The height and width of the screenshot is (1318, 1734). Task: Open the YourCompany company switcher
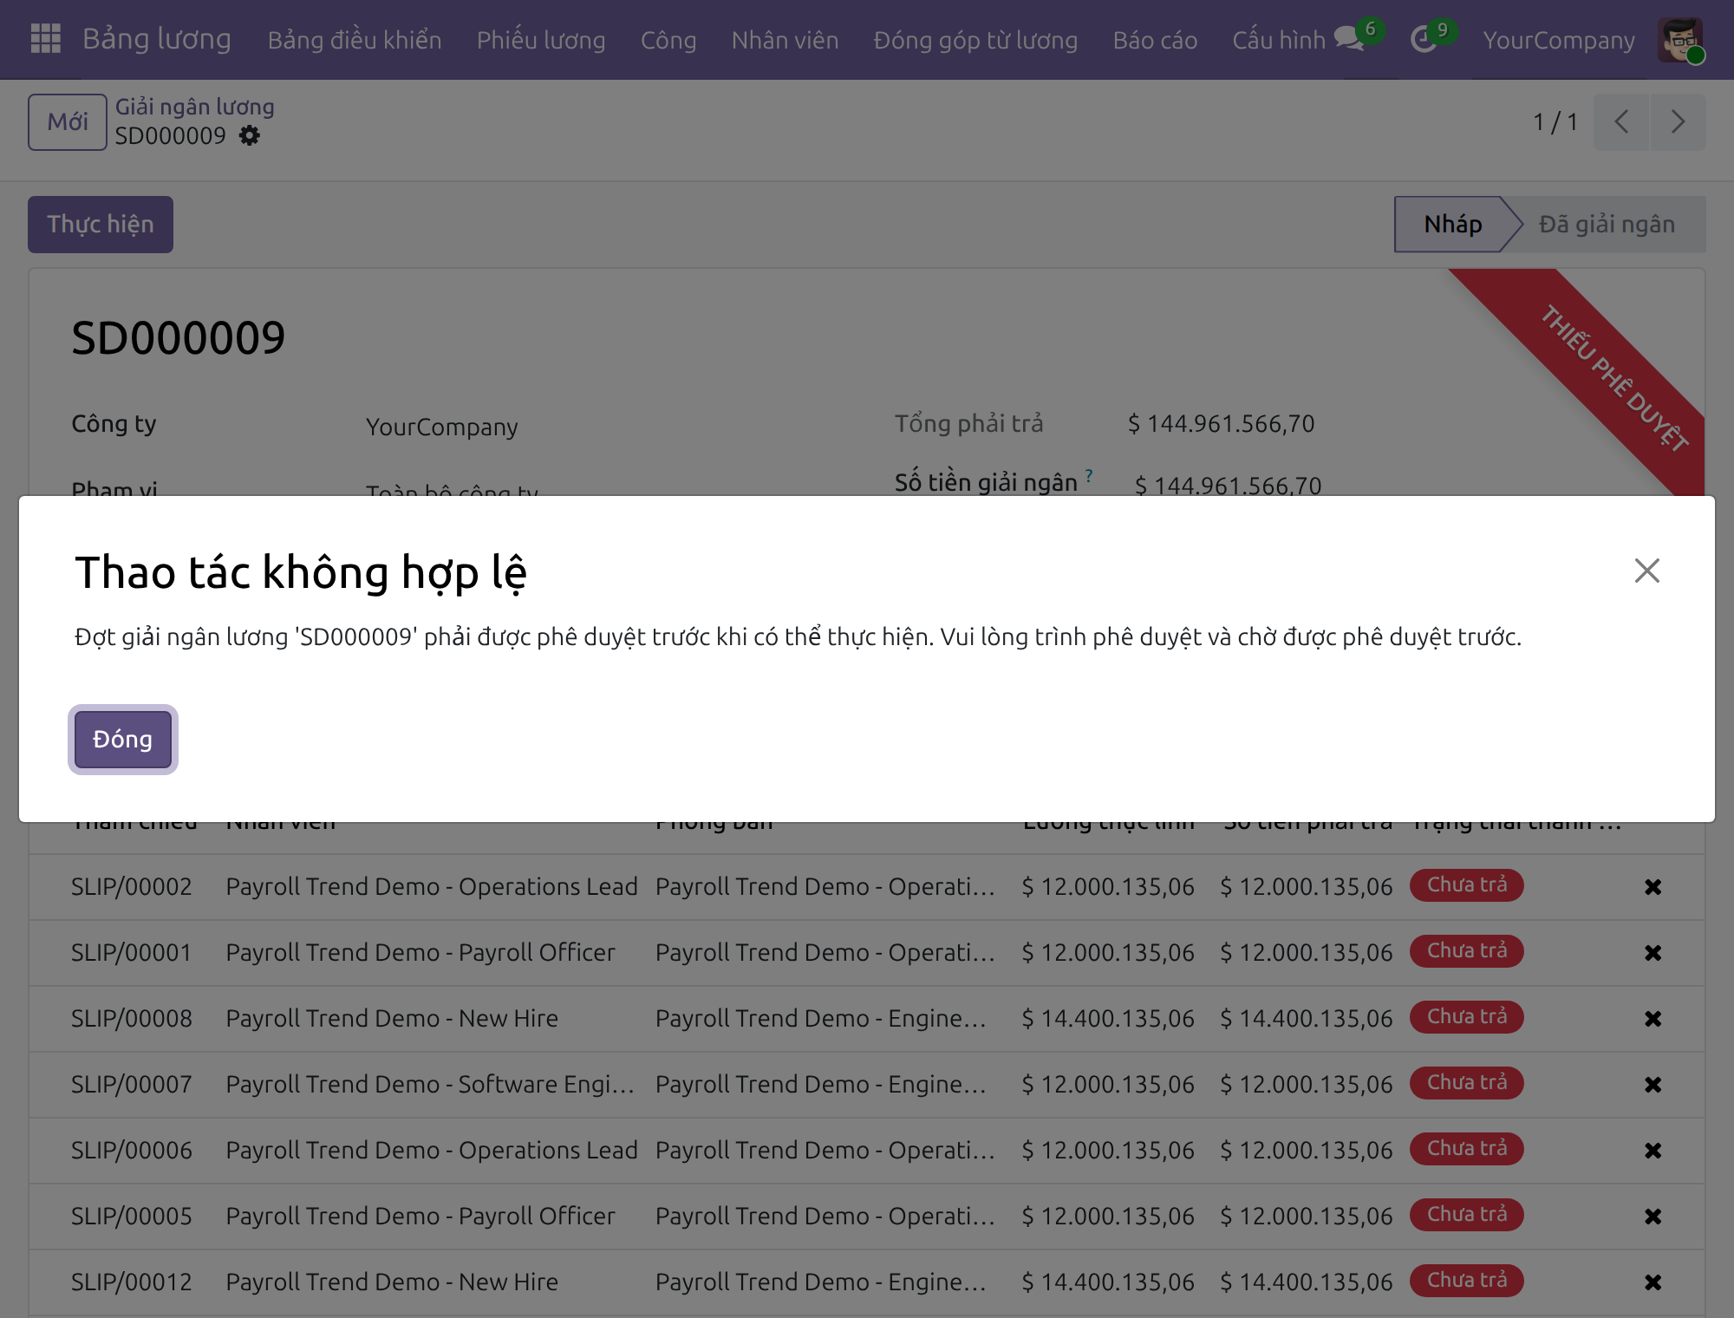point(1558,40)
